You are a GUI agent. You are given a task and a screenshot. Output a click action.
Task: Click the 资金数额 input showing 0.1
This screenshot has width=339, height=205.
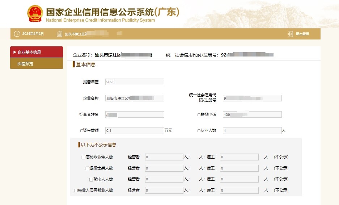coord(135,130)
